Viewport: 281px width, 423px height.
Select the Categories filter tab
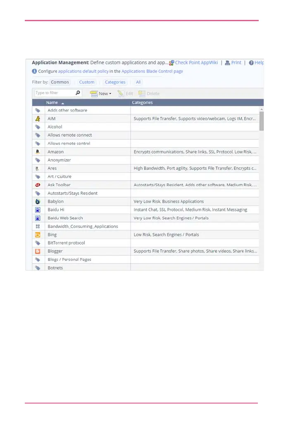[x=115, y=82]
